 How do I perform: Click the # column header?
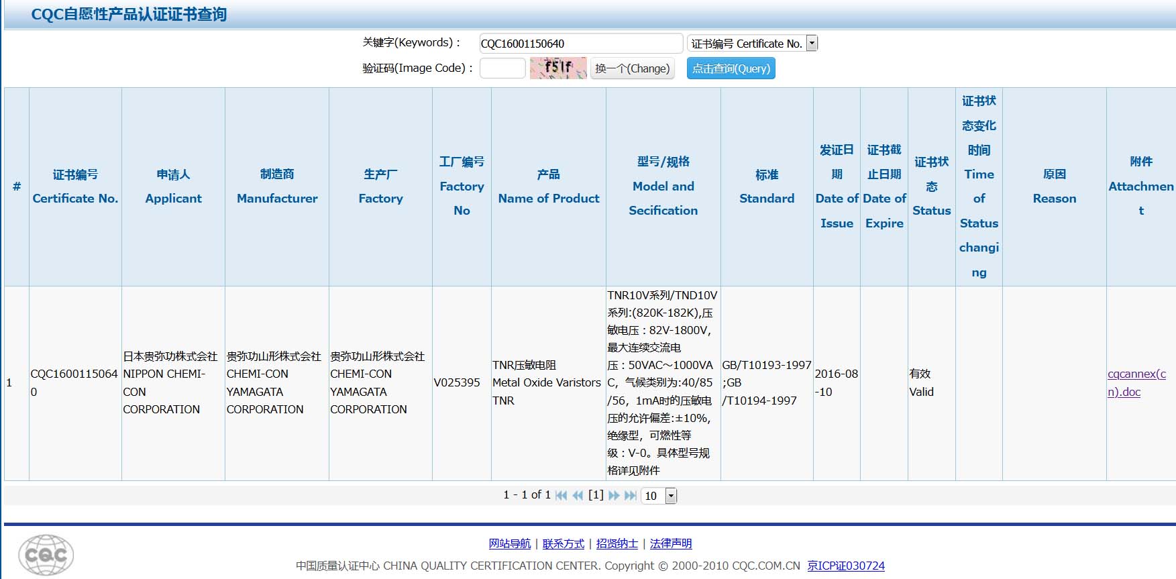(17, 187)
